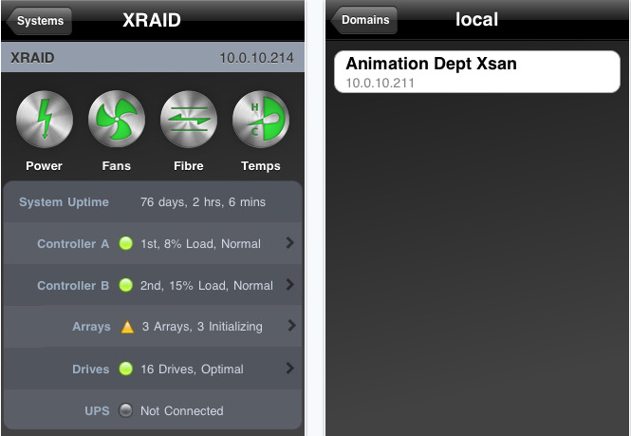
Task: Click the UPS label
Action: [x=97, y=411]
